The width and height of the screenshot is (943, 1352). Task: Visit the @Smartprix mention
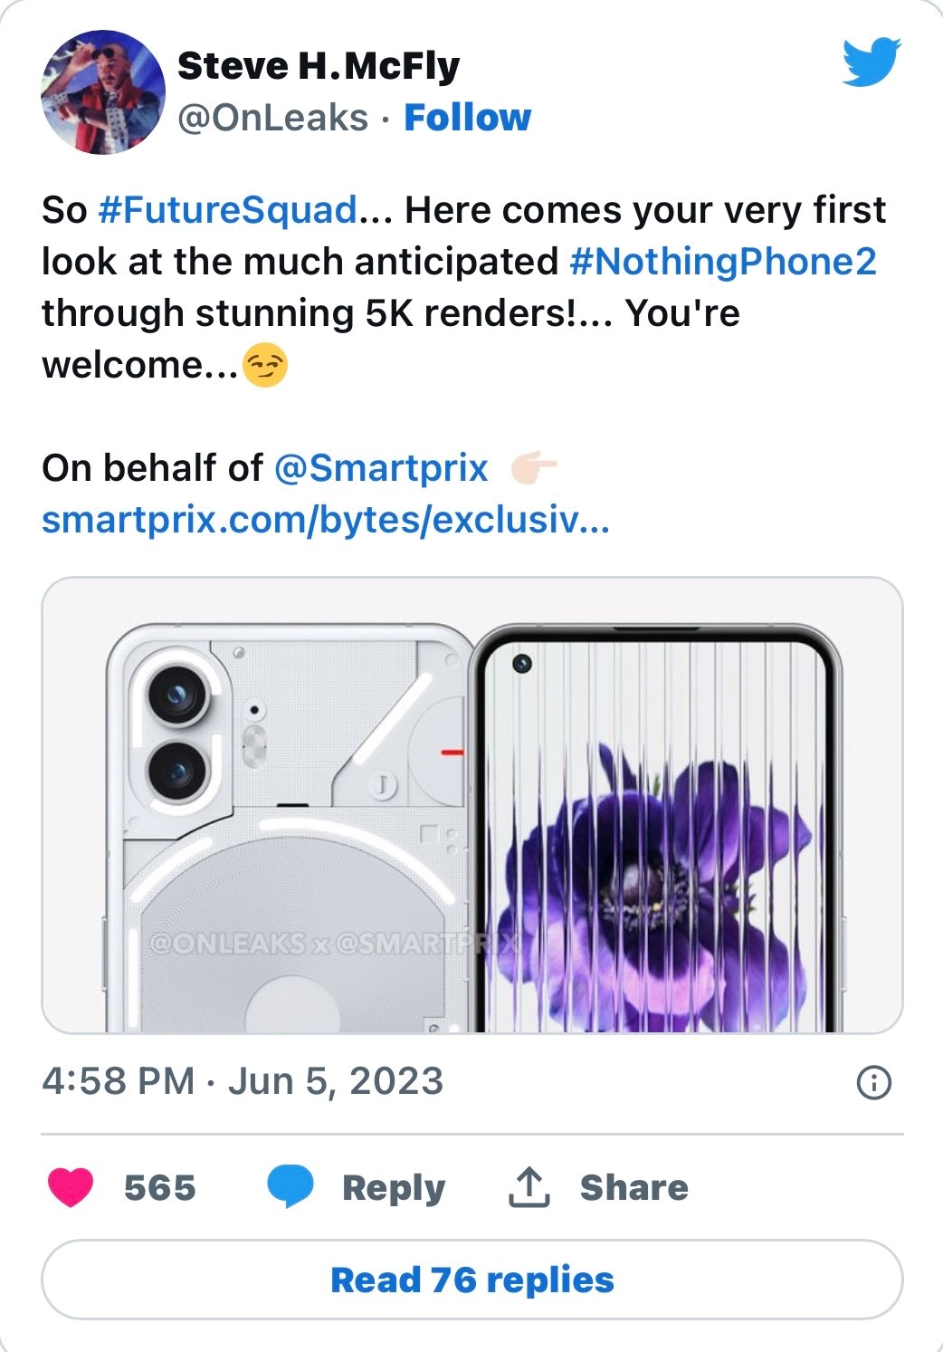[380, 468]
